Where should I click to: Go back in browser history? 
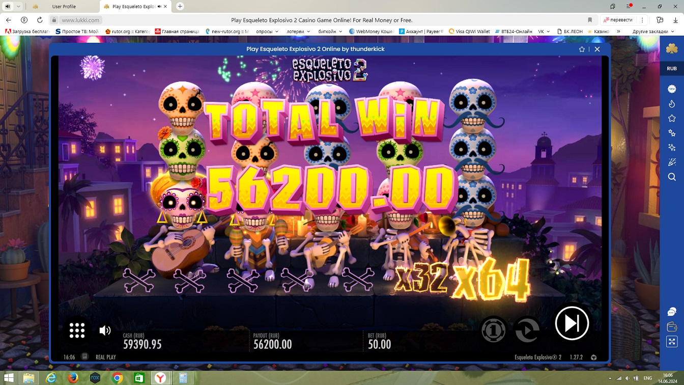point(9,20)
